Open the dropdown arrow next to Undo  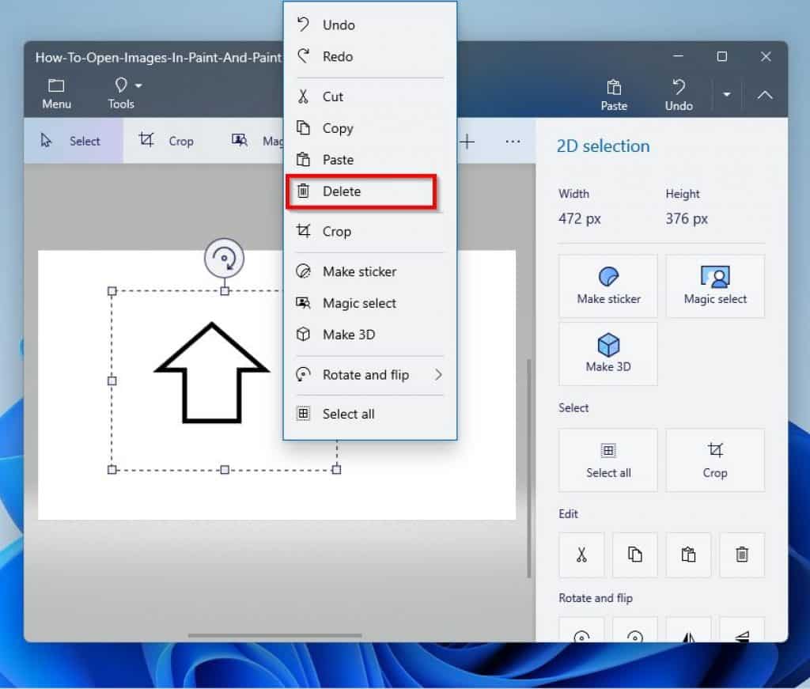tap(727, 94)
